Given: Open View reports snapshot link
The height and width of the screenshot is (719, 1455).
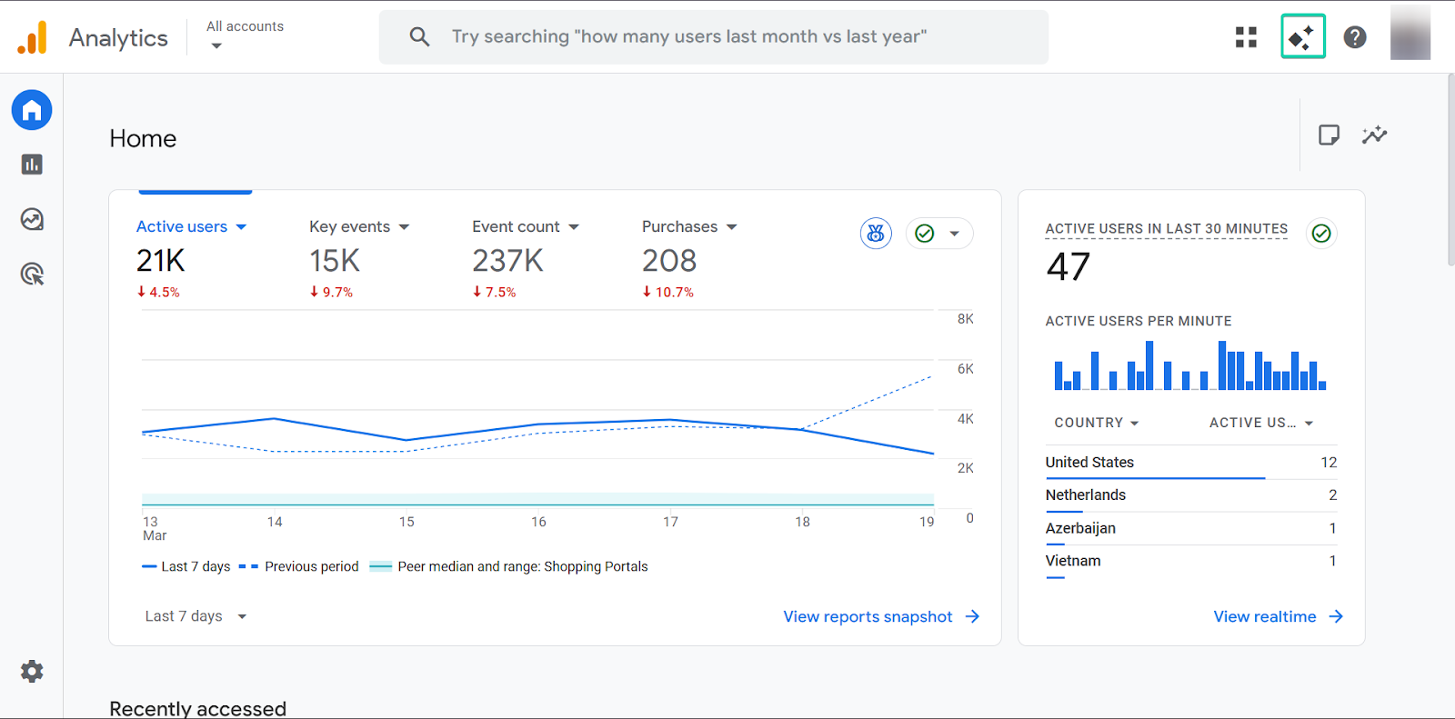Looking at the screenshot, I should (881, 616).
